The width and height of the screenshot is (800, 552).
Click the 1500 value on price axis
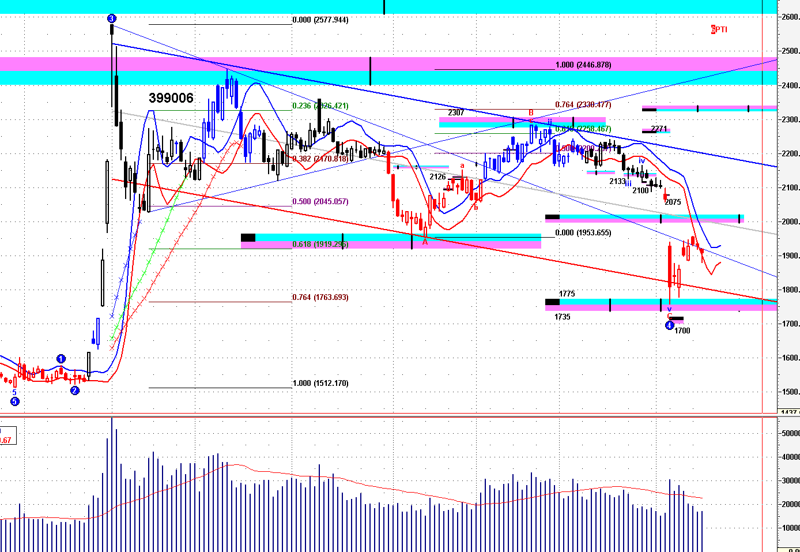coord(790,392)
